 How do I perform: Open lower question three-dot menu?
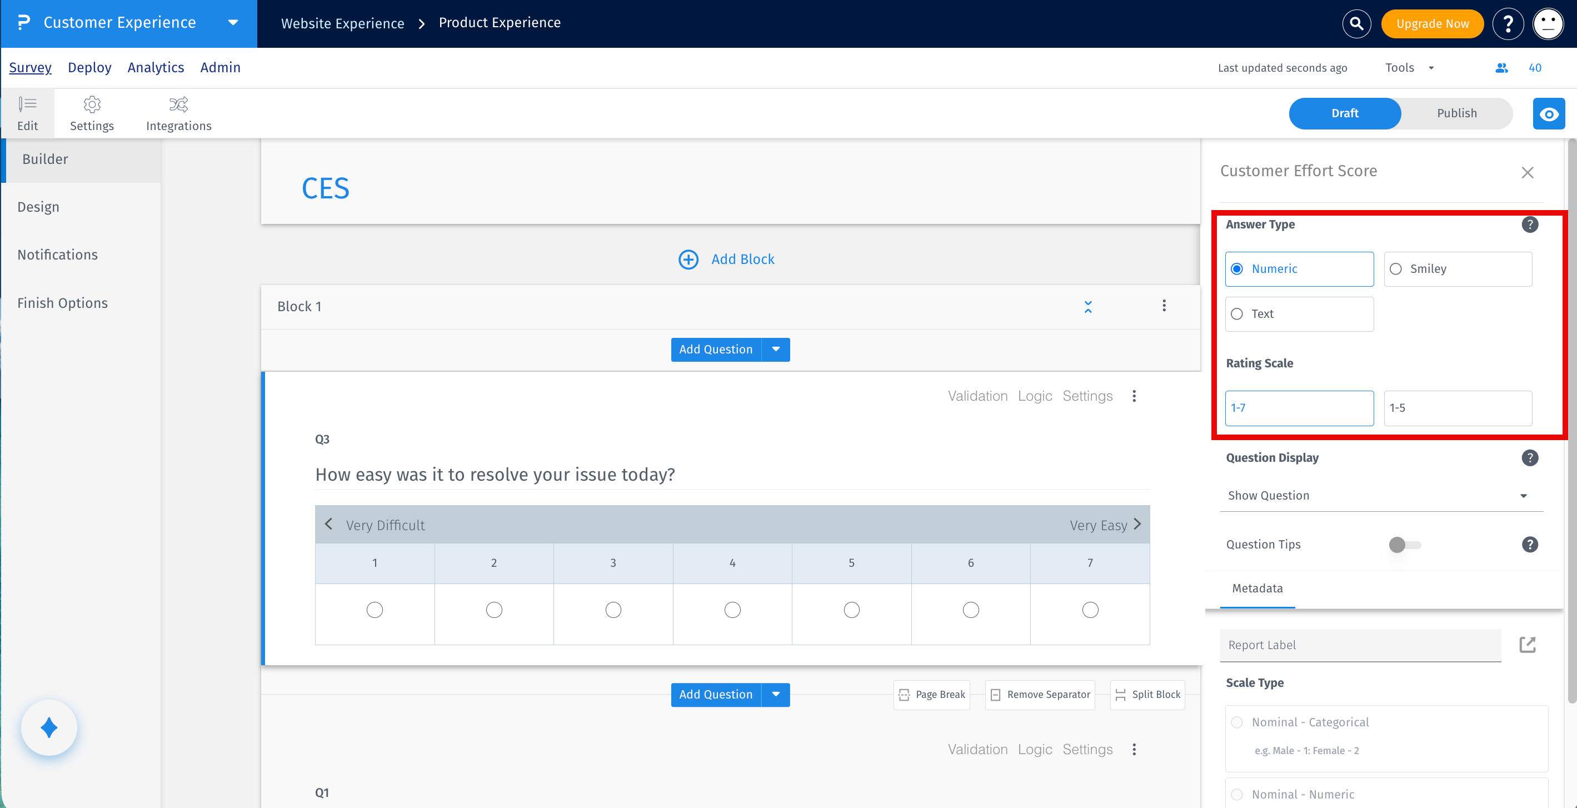click(1134, 749)
